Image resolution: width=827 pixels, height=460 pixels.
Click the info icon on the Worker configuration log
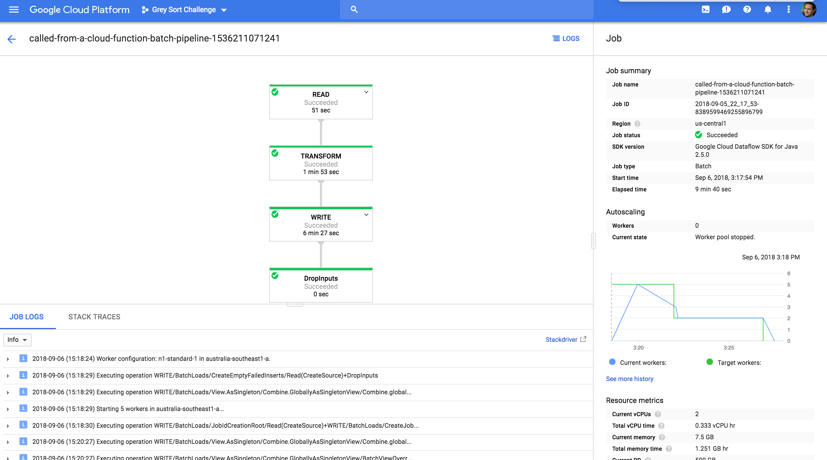23,359
